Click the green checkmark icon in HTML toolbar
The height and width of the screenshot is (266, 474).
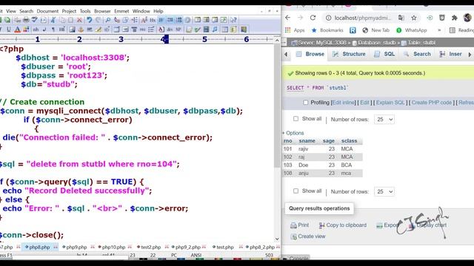198,30
